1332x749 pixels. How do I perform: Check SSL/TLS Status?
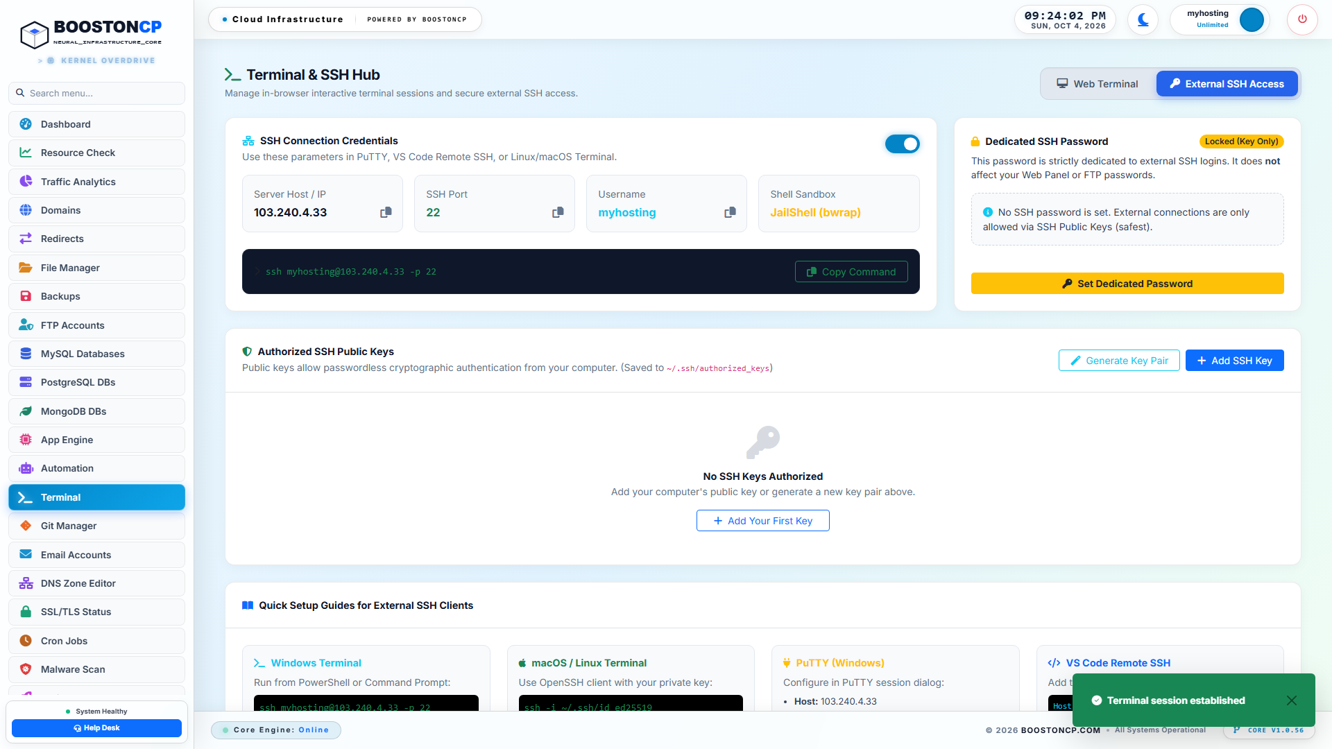coord(96,612)
